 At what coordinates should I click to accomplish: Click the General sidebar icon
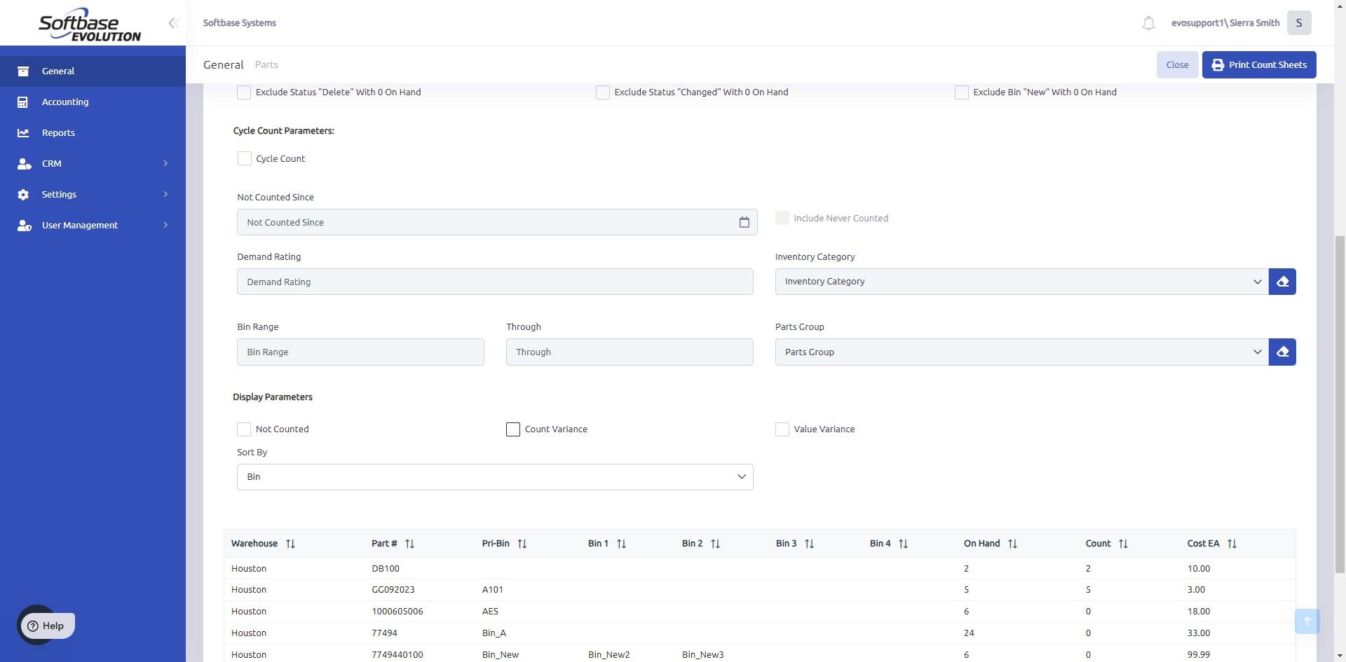23,71
